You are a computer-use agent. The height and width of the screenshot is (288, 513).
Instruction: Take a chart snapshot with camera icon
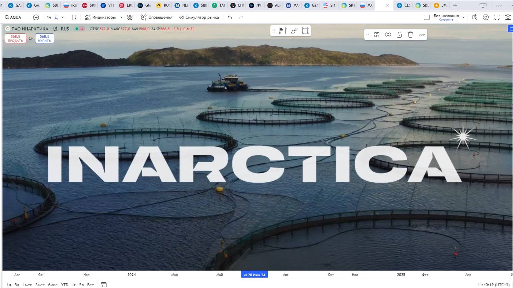point(508,17)
